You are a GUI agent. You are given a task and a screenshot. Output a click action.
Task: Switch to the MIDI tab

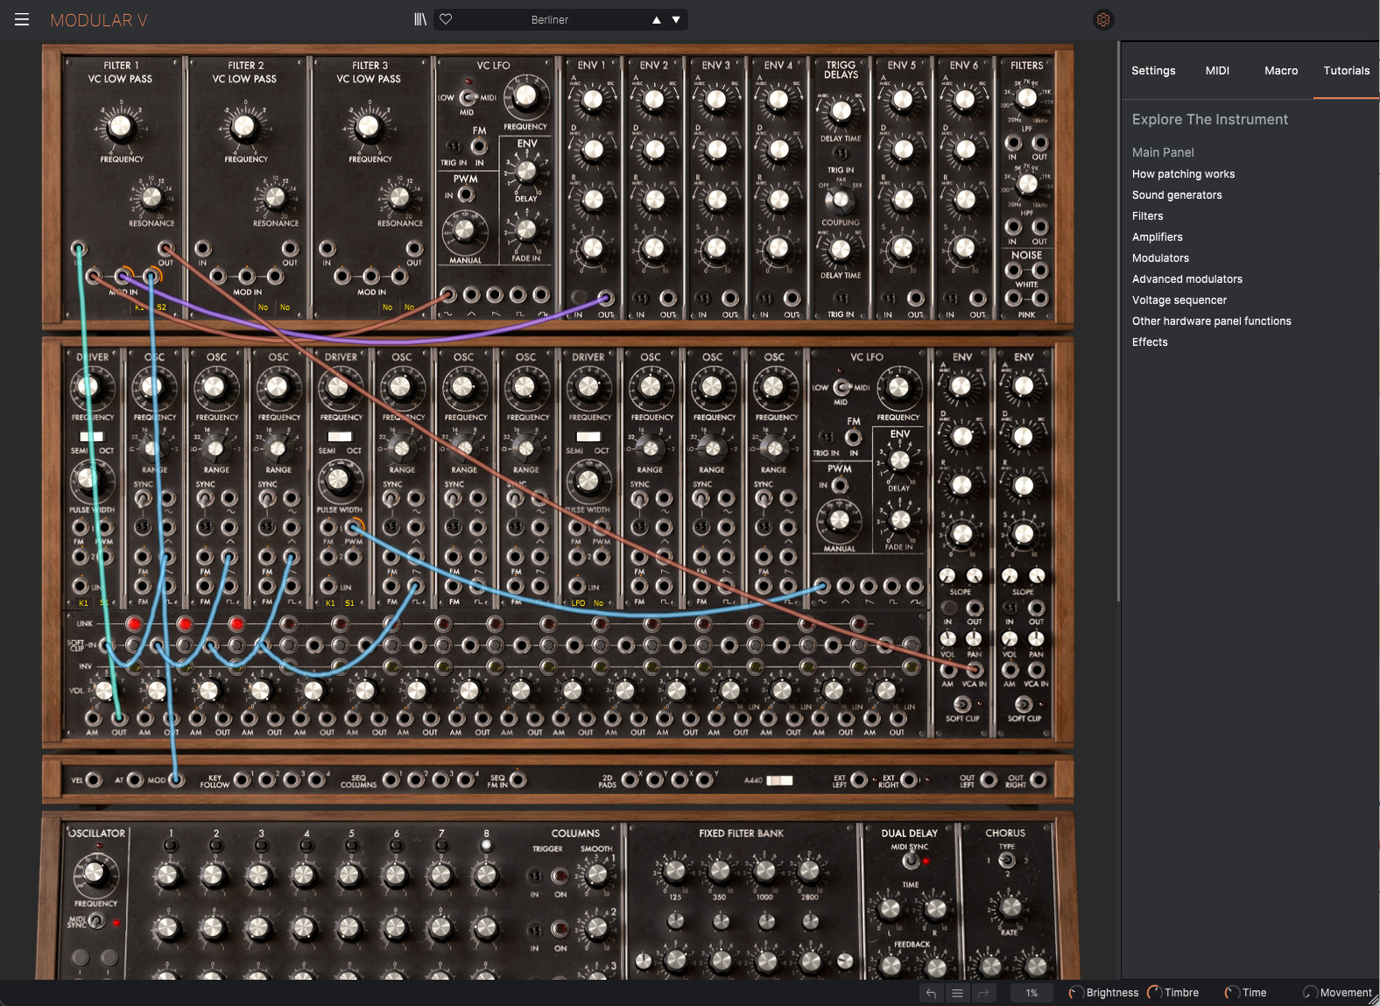[x=1217, y=71]
